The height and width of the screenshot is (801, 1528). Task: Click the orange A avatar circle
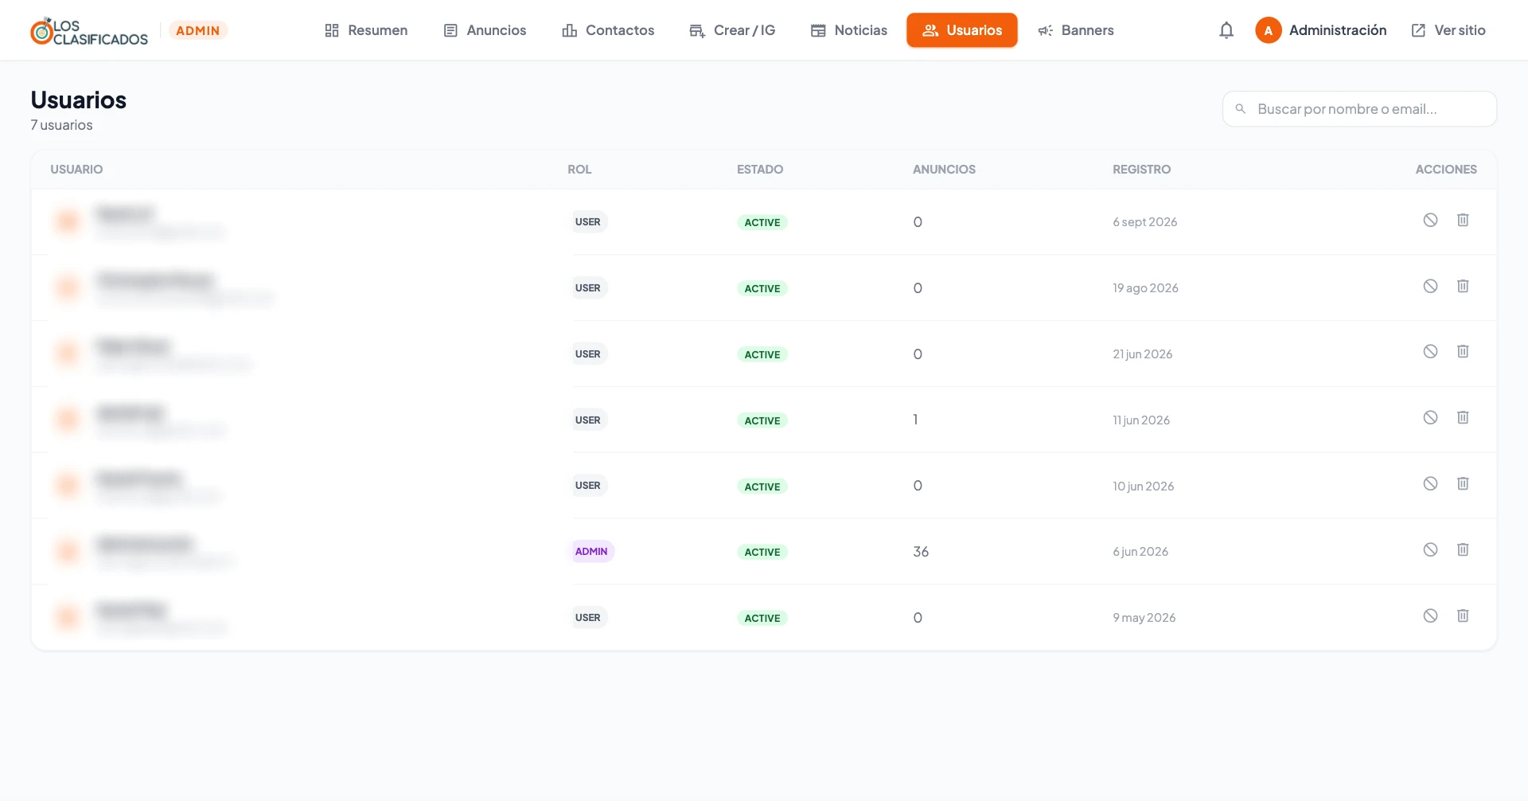[x=1268, y=30]
